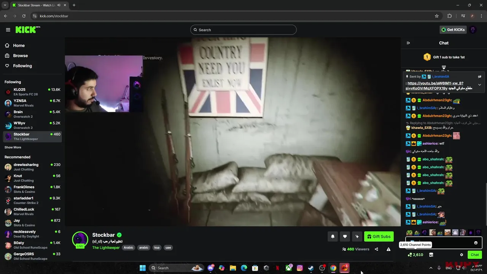Open the hamburger sidebar menu
The width and height of the screenshot is (487, 274).
(x=8, y=30)
